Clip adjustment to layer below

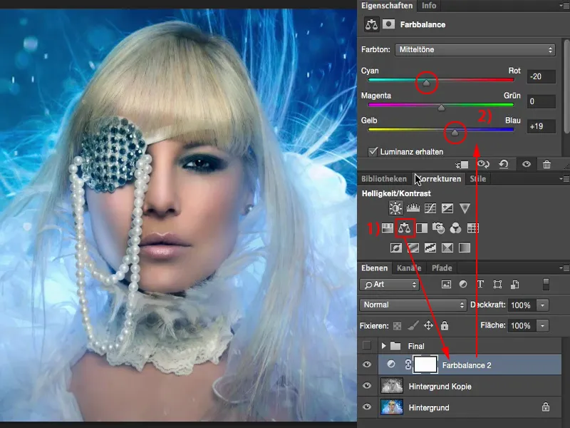pyautogui.click(x=462, y=165)
